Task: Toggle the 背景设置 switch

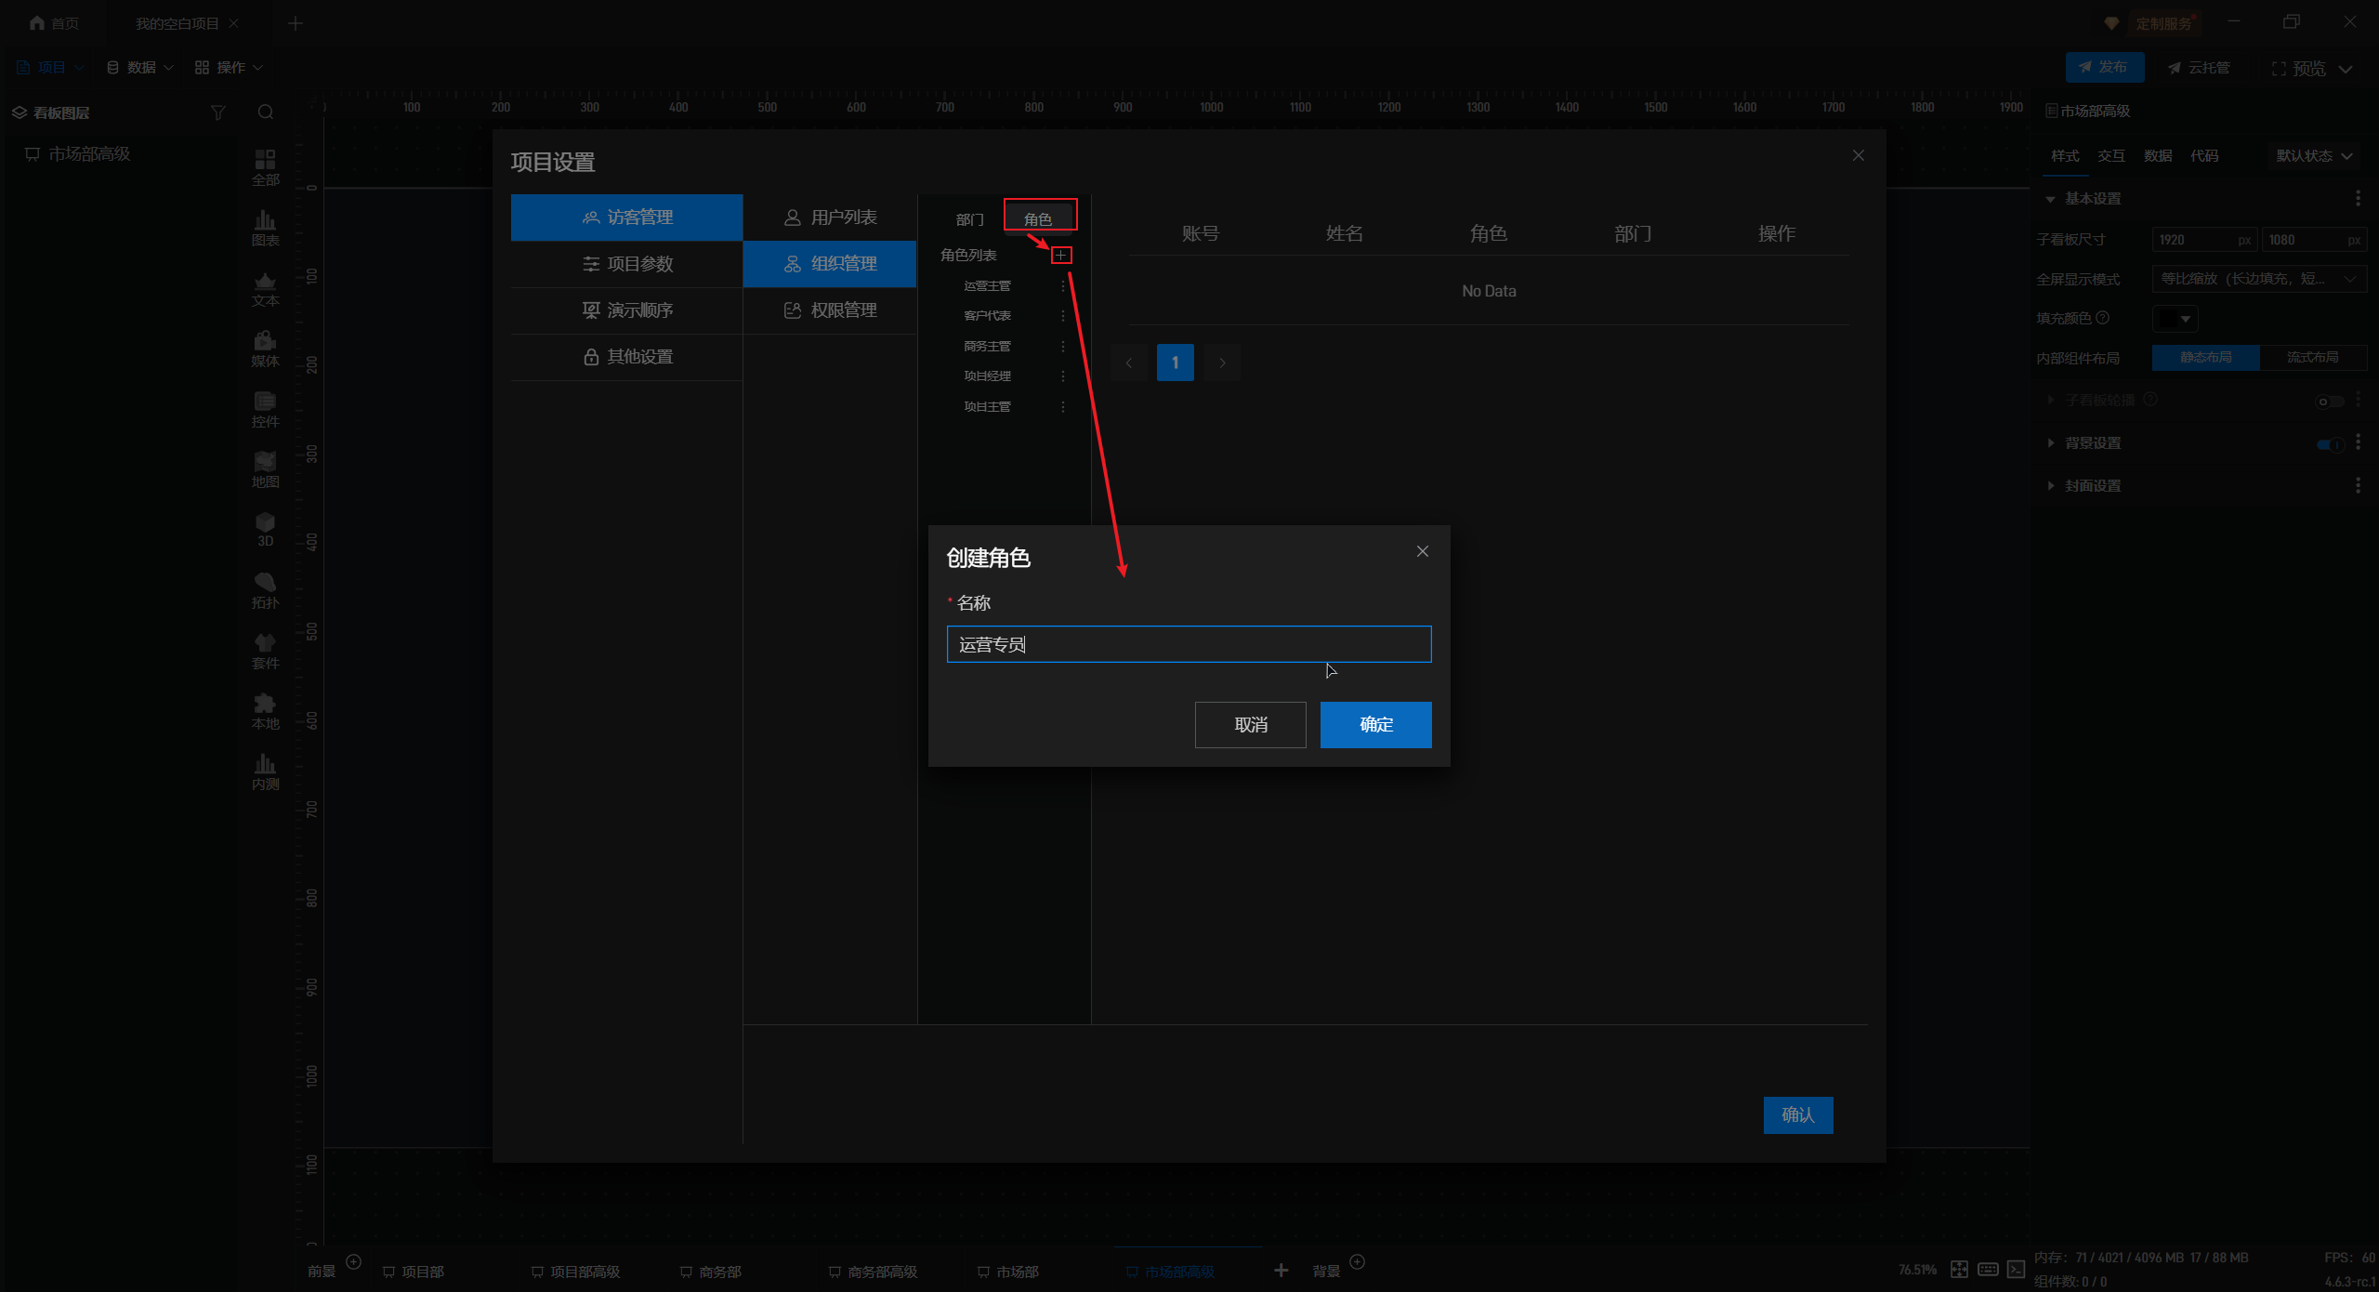Action: (2329, 443)
